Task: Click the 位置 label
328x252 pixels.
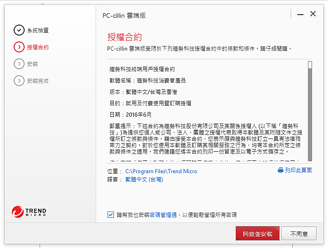Action: click(x=114, y=171)
